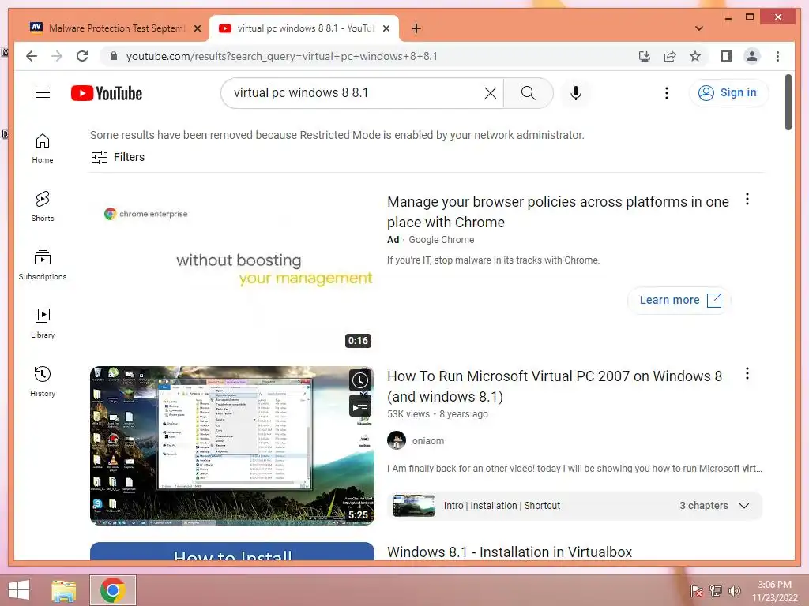Open the Chrome three-dot menu
809x606 pixels.
click(x=777, y=56)
